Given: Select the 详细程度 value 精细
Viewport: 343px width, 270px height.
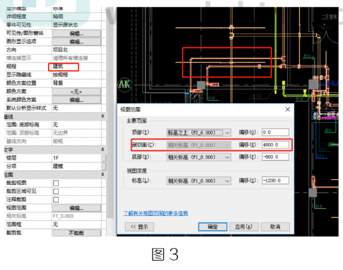Looking at the screenshot, I should click(x=58, y=17).
